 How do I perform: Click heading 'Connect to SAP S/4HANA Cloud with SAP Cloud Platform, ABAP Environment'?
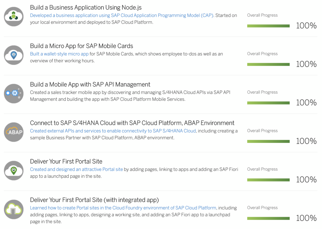click(x=132, y=123)
